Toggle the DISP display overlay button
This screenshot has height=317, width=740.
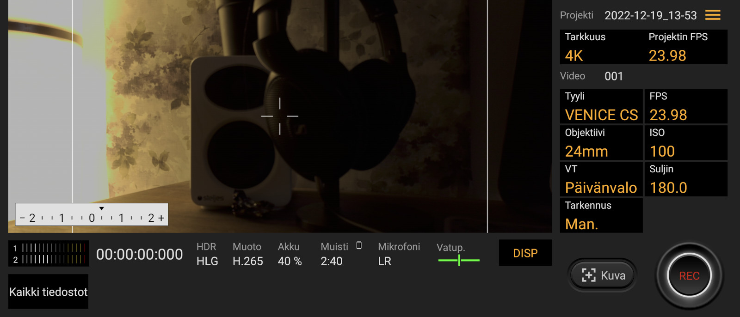tap(525, 253)
